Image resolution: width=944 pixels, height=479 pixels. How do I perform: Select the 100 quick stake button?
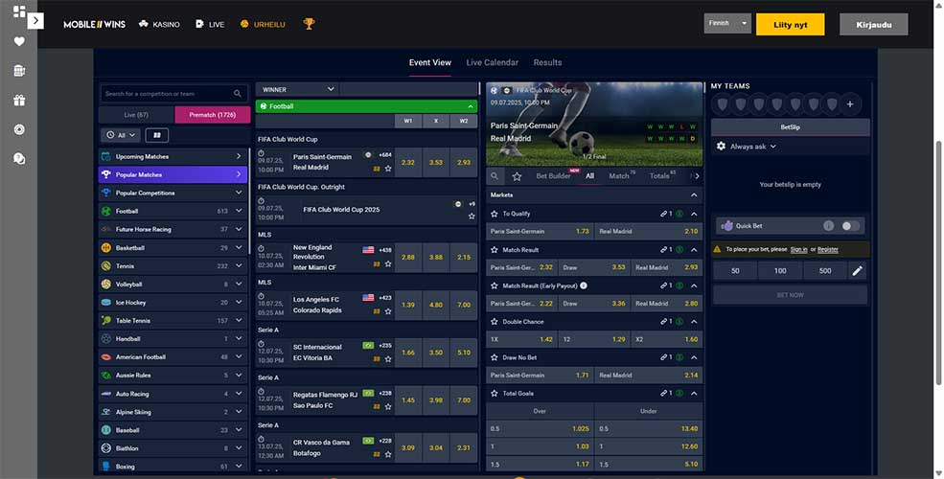pos(780,271)
